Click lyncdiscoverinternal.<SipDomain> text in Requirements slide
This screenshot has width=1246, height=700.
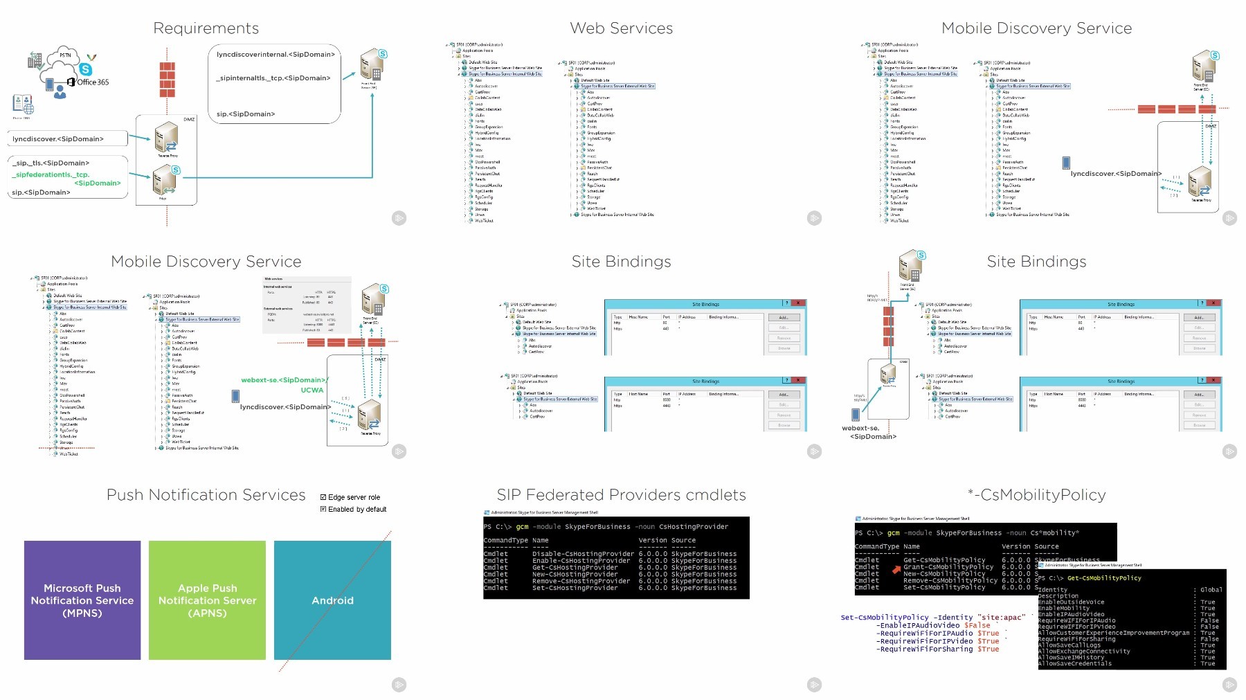[276, 55]
